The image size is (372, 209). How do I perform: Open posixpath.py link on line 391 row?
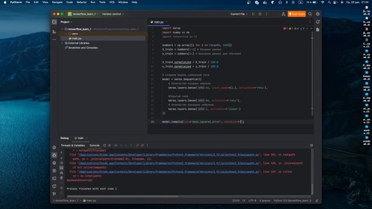pyautogui.click(x=169, y=154)
